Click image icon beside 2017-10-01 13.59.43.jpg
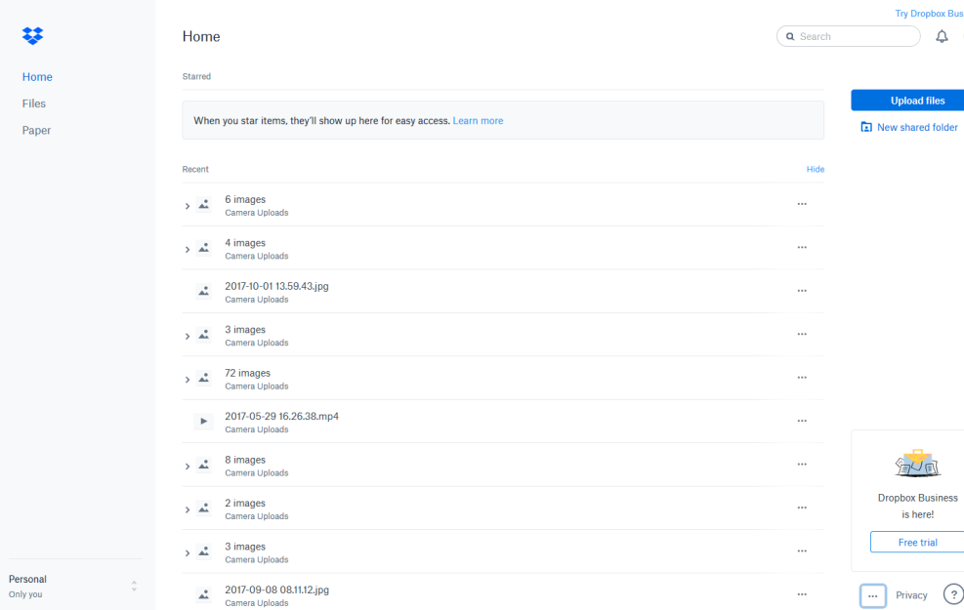The width and height of the screenshot is (964, 610). click(203, 292)
